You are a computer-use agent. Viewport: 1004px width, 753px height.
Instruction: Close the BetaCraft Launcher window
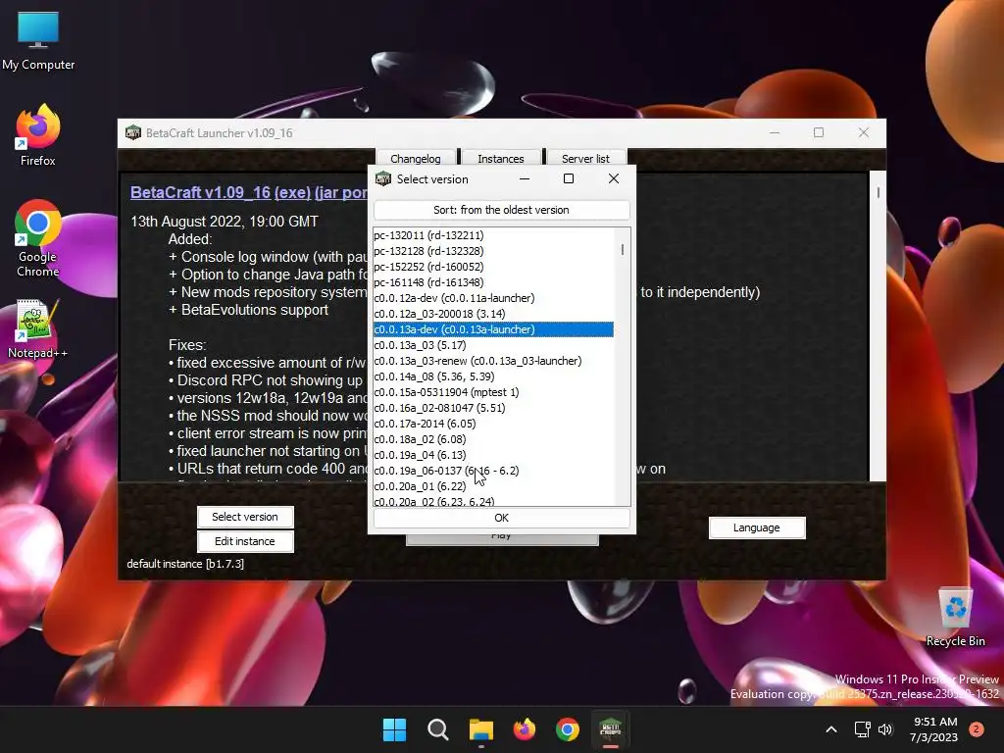click(863, 132)
